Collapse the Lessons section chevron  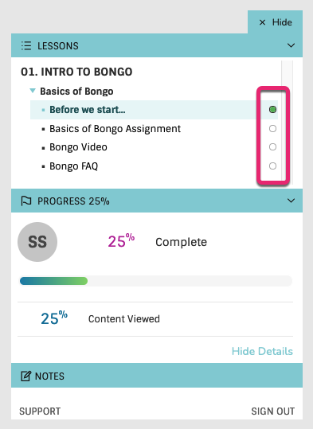291,45
